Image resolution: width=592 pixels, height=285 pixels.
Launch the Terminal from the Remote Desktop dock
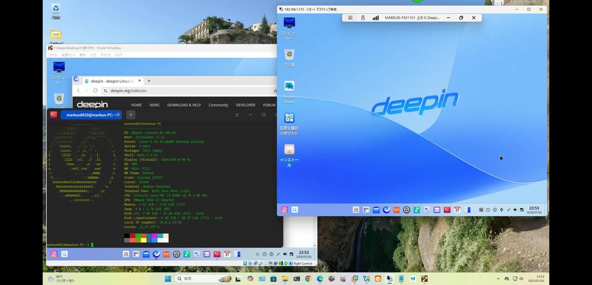click(x=446, y=210)
